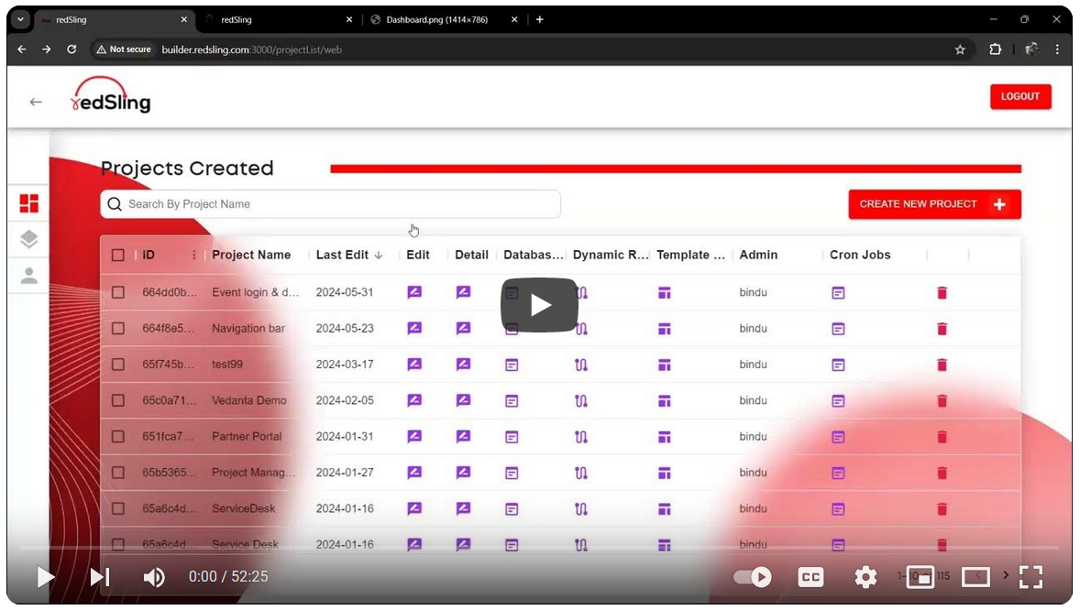Open the edit icon for Vedanta Demo
This screenshot has width=1080, height=610.
pos(414,400)
